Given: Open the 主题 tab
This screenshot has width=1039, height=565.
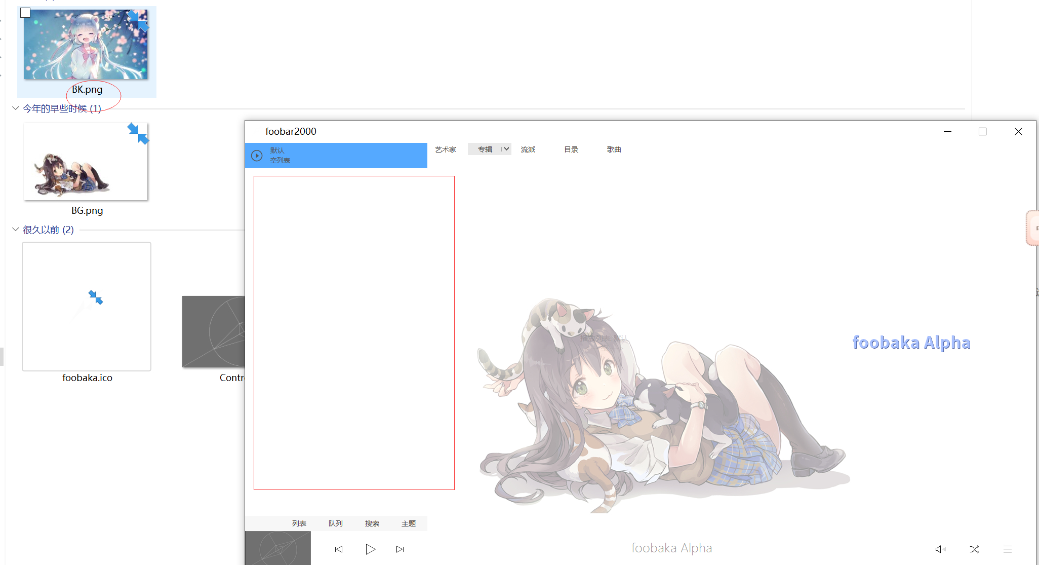Looking at the screenshot, I should coord(408,523).
